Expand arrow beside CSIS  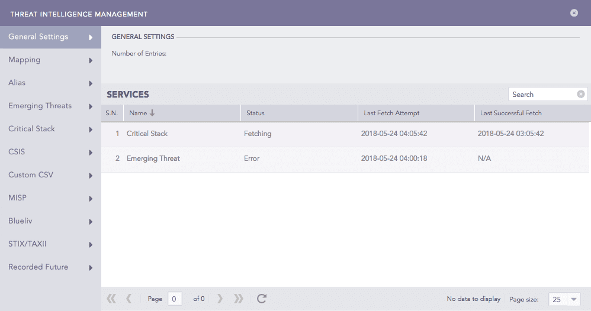[91, 153]
